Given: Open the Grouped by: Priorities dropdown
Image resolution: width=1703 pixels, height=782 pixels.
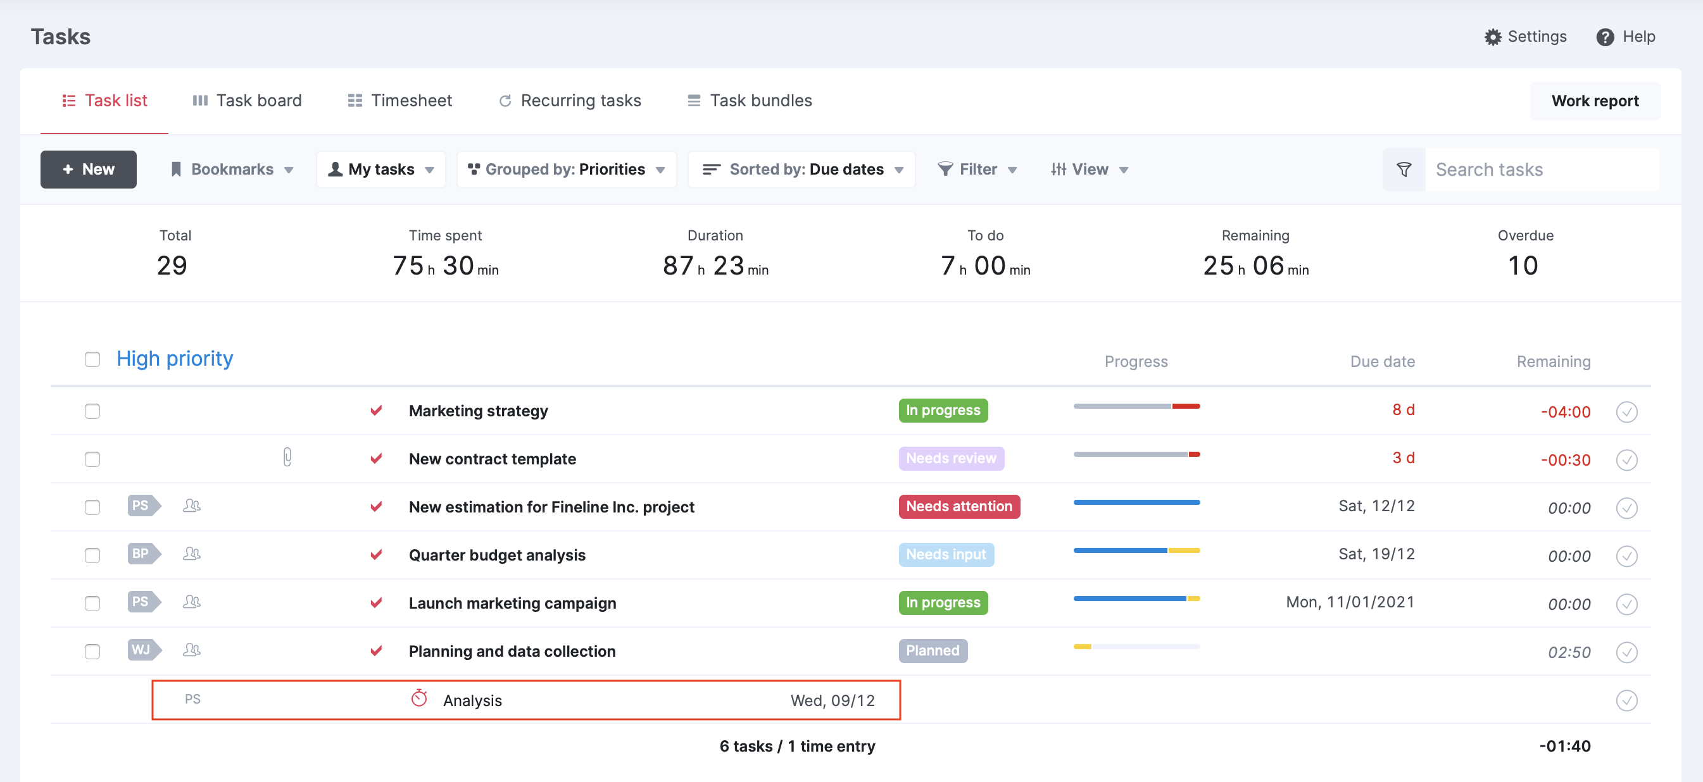Looking at the screenshot, I should 567,170.
